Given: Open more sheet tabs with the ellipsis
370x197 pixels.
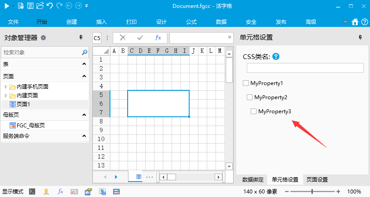Looking at the screenshot, I should click(150, 177).
